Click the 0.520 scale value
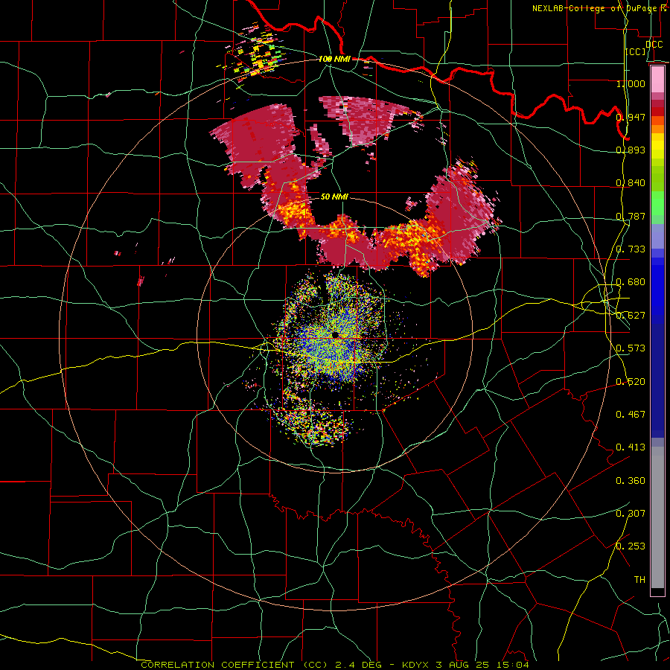 (631, 381)
